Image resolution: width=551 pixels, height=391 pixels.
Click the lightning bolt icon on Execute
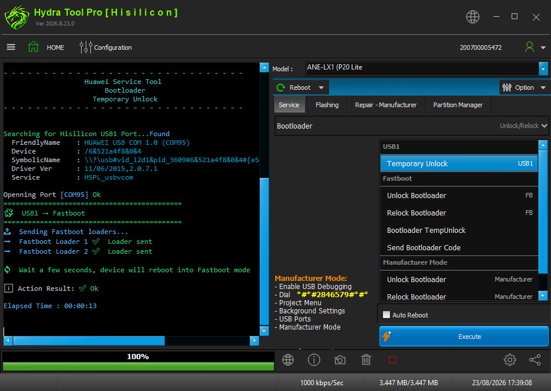pyautogui.click(x=387, y=336)
